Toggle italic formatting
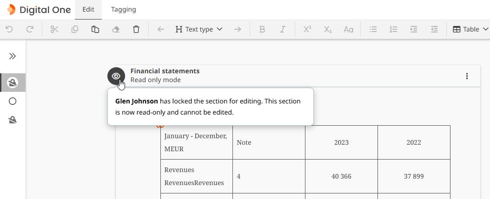Image resolution: width=490 pixels, height=199 pixels. coord(283,29)
